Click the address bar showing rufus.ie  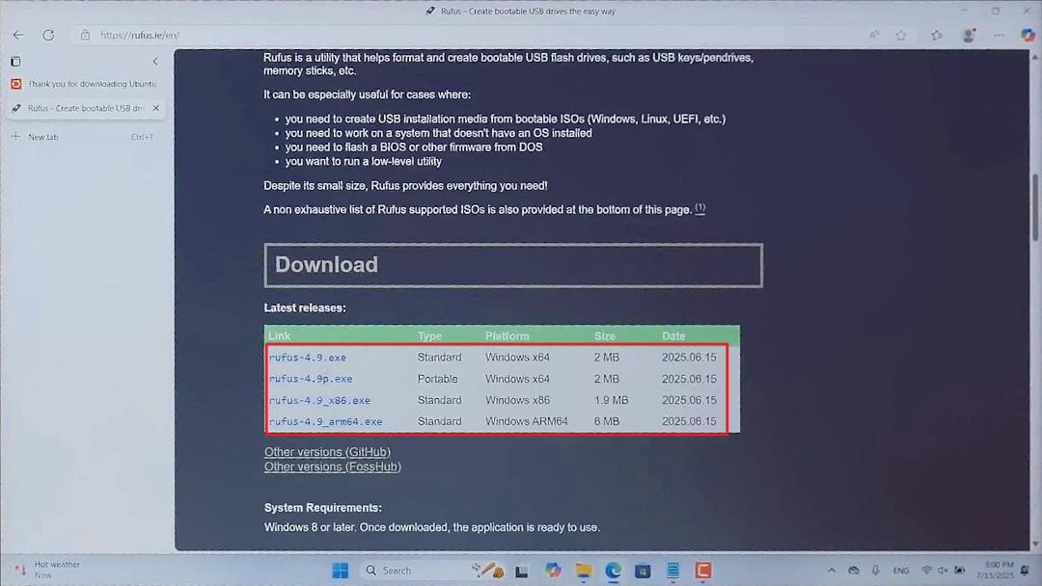pyautogui.click(x=465, y=35)
